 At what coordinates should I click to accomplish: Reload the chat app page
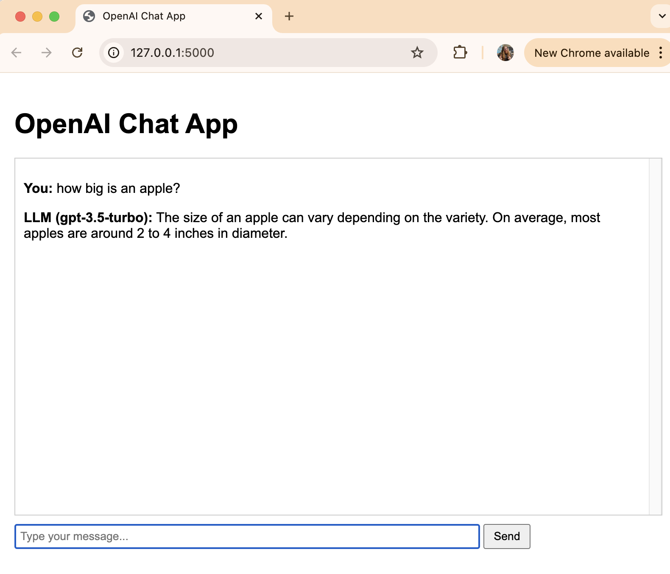pyautogui.click(x=77, y=53)
